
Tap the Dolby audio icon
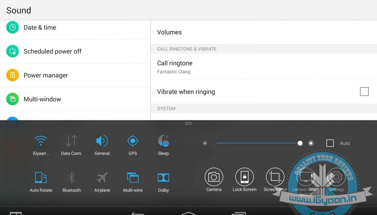click(163, 178)
